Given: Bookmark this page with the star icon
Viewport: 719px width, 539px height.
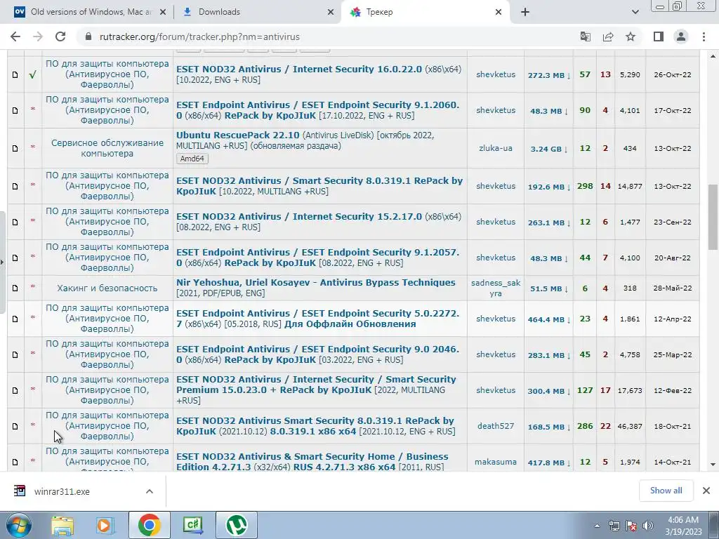Looking at the screenshot, I should [631, 36].
